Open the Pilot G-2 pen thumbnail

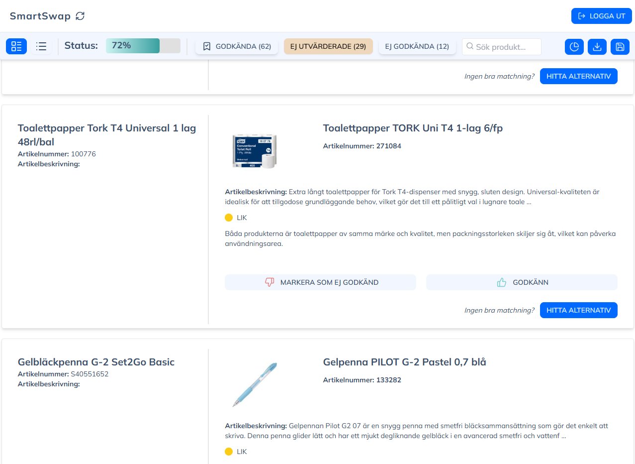point(255,385)
